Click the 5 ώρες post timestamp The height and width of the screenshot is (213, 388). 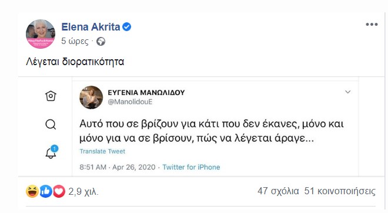[75, 41]
